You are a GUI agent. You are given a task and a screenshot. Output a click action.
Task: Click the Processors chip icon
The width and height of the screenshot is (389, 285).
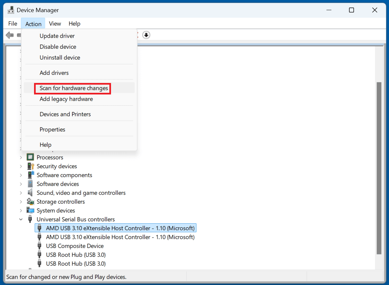(x=30, y=157)
